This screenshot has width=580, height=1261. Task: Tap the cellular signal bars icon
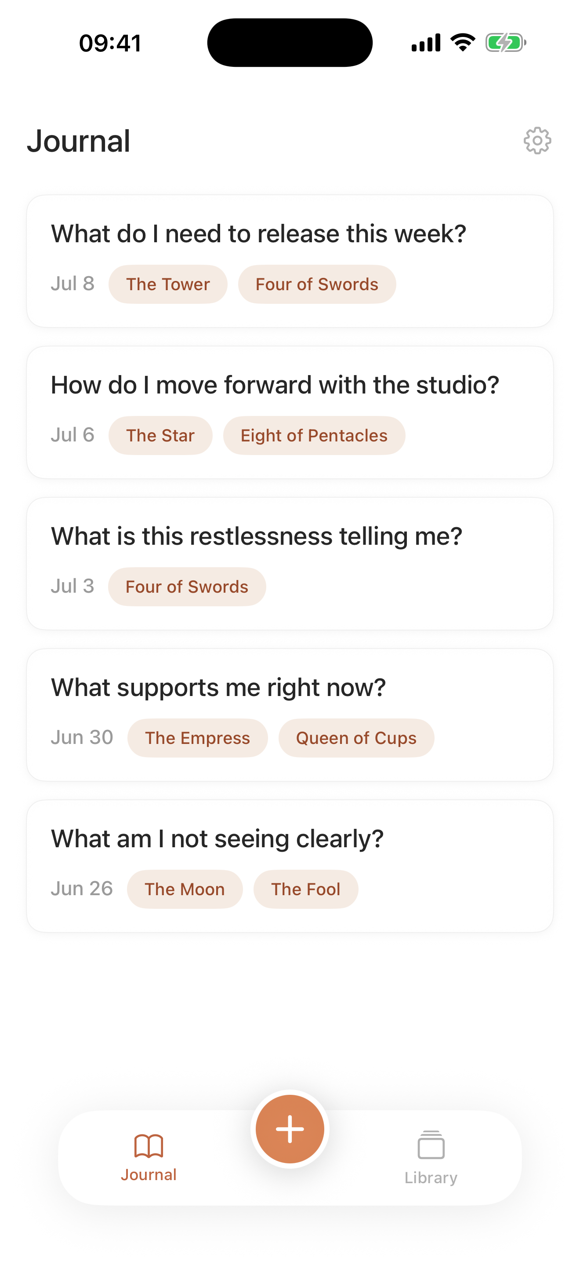tap(425, 43)
